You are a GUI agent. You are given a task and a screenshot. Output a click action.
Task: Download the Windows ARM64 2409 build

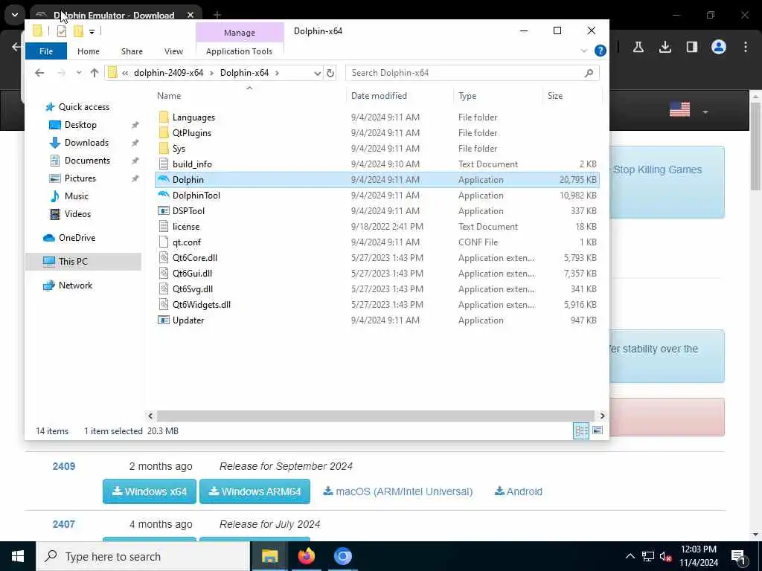point(254,491)
